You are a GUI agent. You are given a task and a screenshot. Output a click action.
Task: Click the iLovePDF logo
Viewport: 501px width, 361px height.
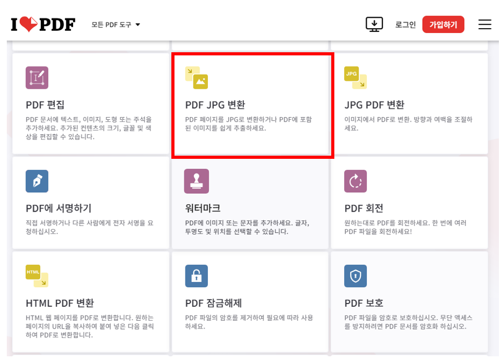pyautogui.click(x=42, y=24)
